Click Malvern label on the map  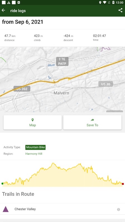61,93
